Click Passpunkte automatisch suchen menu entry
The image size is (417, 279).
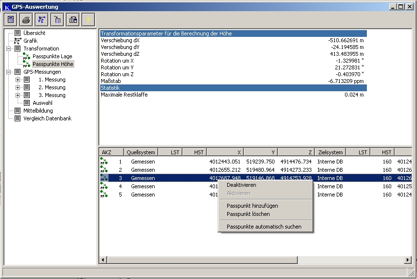click(x=264, y=227)
